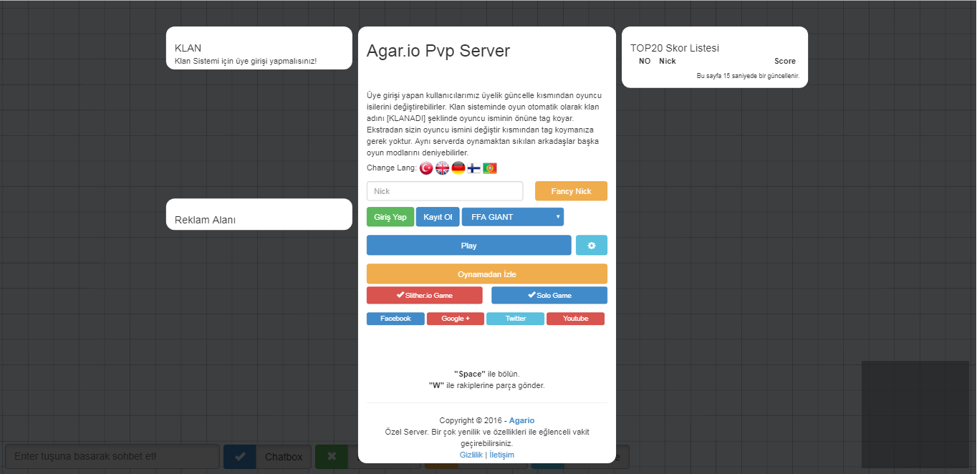Click the minimap panel in the corner

tap(915, 415)
